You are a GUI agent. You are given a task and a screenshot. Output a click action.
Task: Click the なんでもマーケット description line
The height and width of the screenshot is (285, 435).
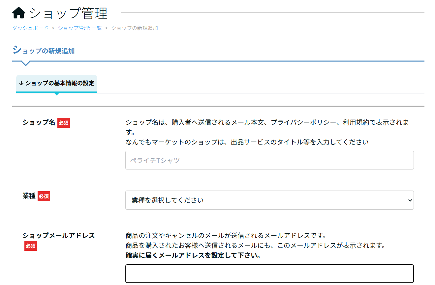247,142
